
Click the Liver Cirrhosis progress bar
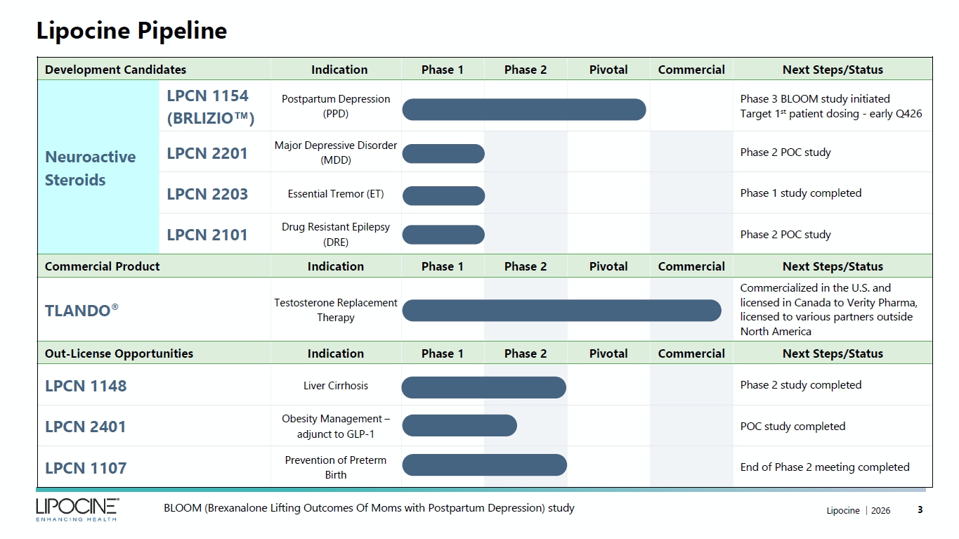click(484, 387)
